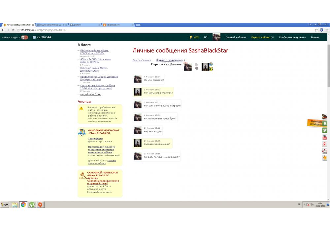Open the Все сообщения link

pyautogui.click(x=142, y=60)
